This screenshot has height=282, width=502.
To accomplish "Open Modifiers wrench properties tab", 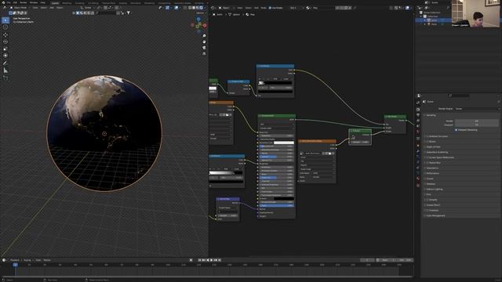I will point(418,151).
